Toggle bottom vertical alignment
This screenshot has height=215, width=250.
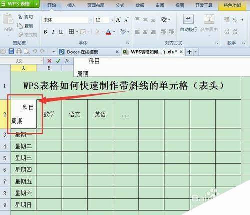[153, 20]
